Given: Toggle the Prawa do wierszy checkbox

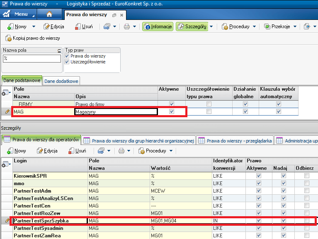Looking at the screenshot, I should pyautogui.click(x=67, y=56).
